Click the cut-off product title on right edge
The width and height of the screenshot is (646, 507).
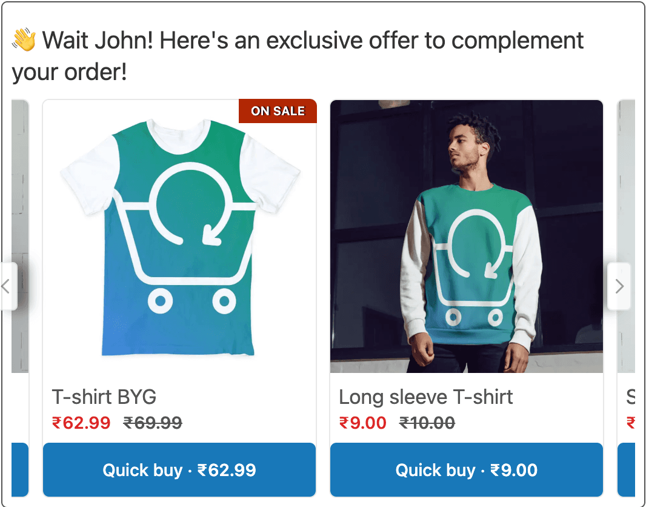point(630,397)
